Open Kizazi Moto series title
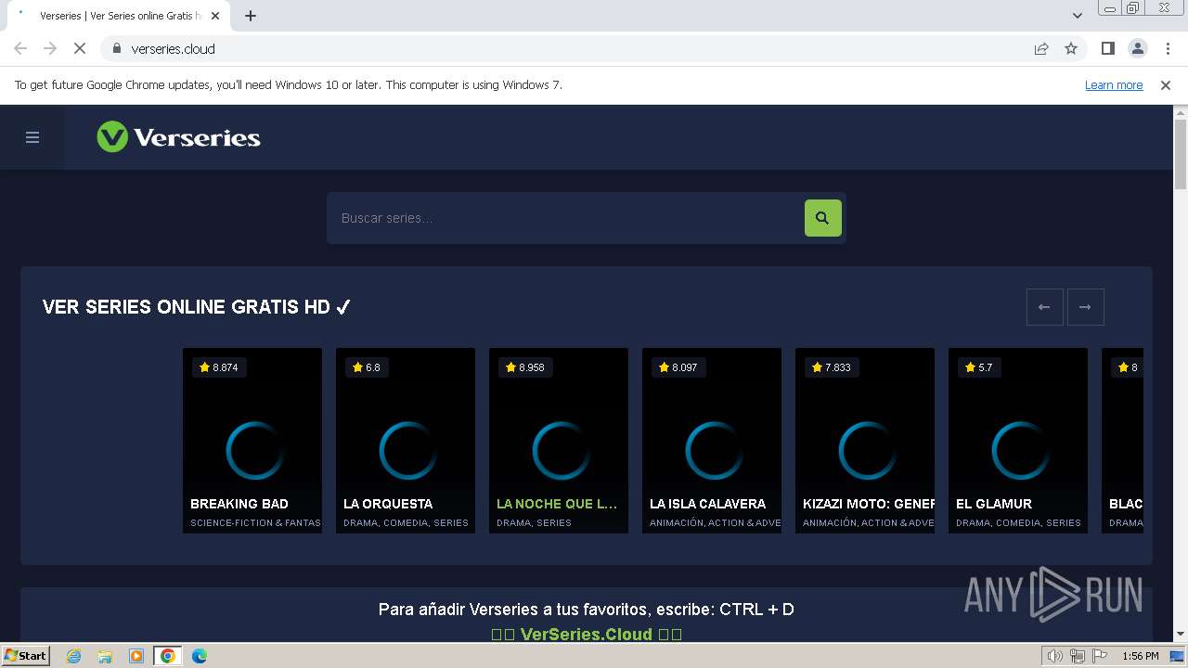Image resolution: width=1188 pixels, height=668 pixels. pyautogui.click(x=869, y=504)
